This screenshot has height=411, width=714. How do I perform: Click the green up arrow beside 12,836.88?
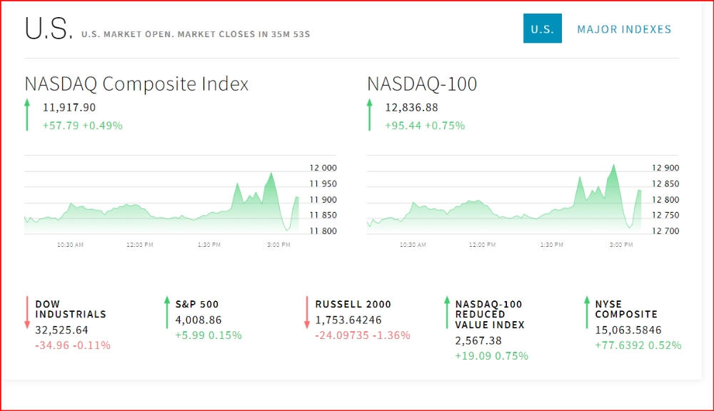coord(370,115)
